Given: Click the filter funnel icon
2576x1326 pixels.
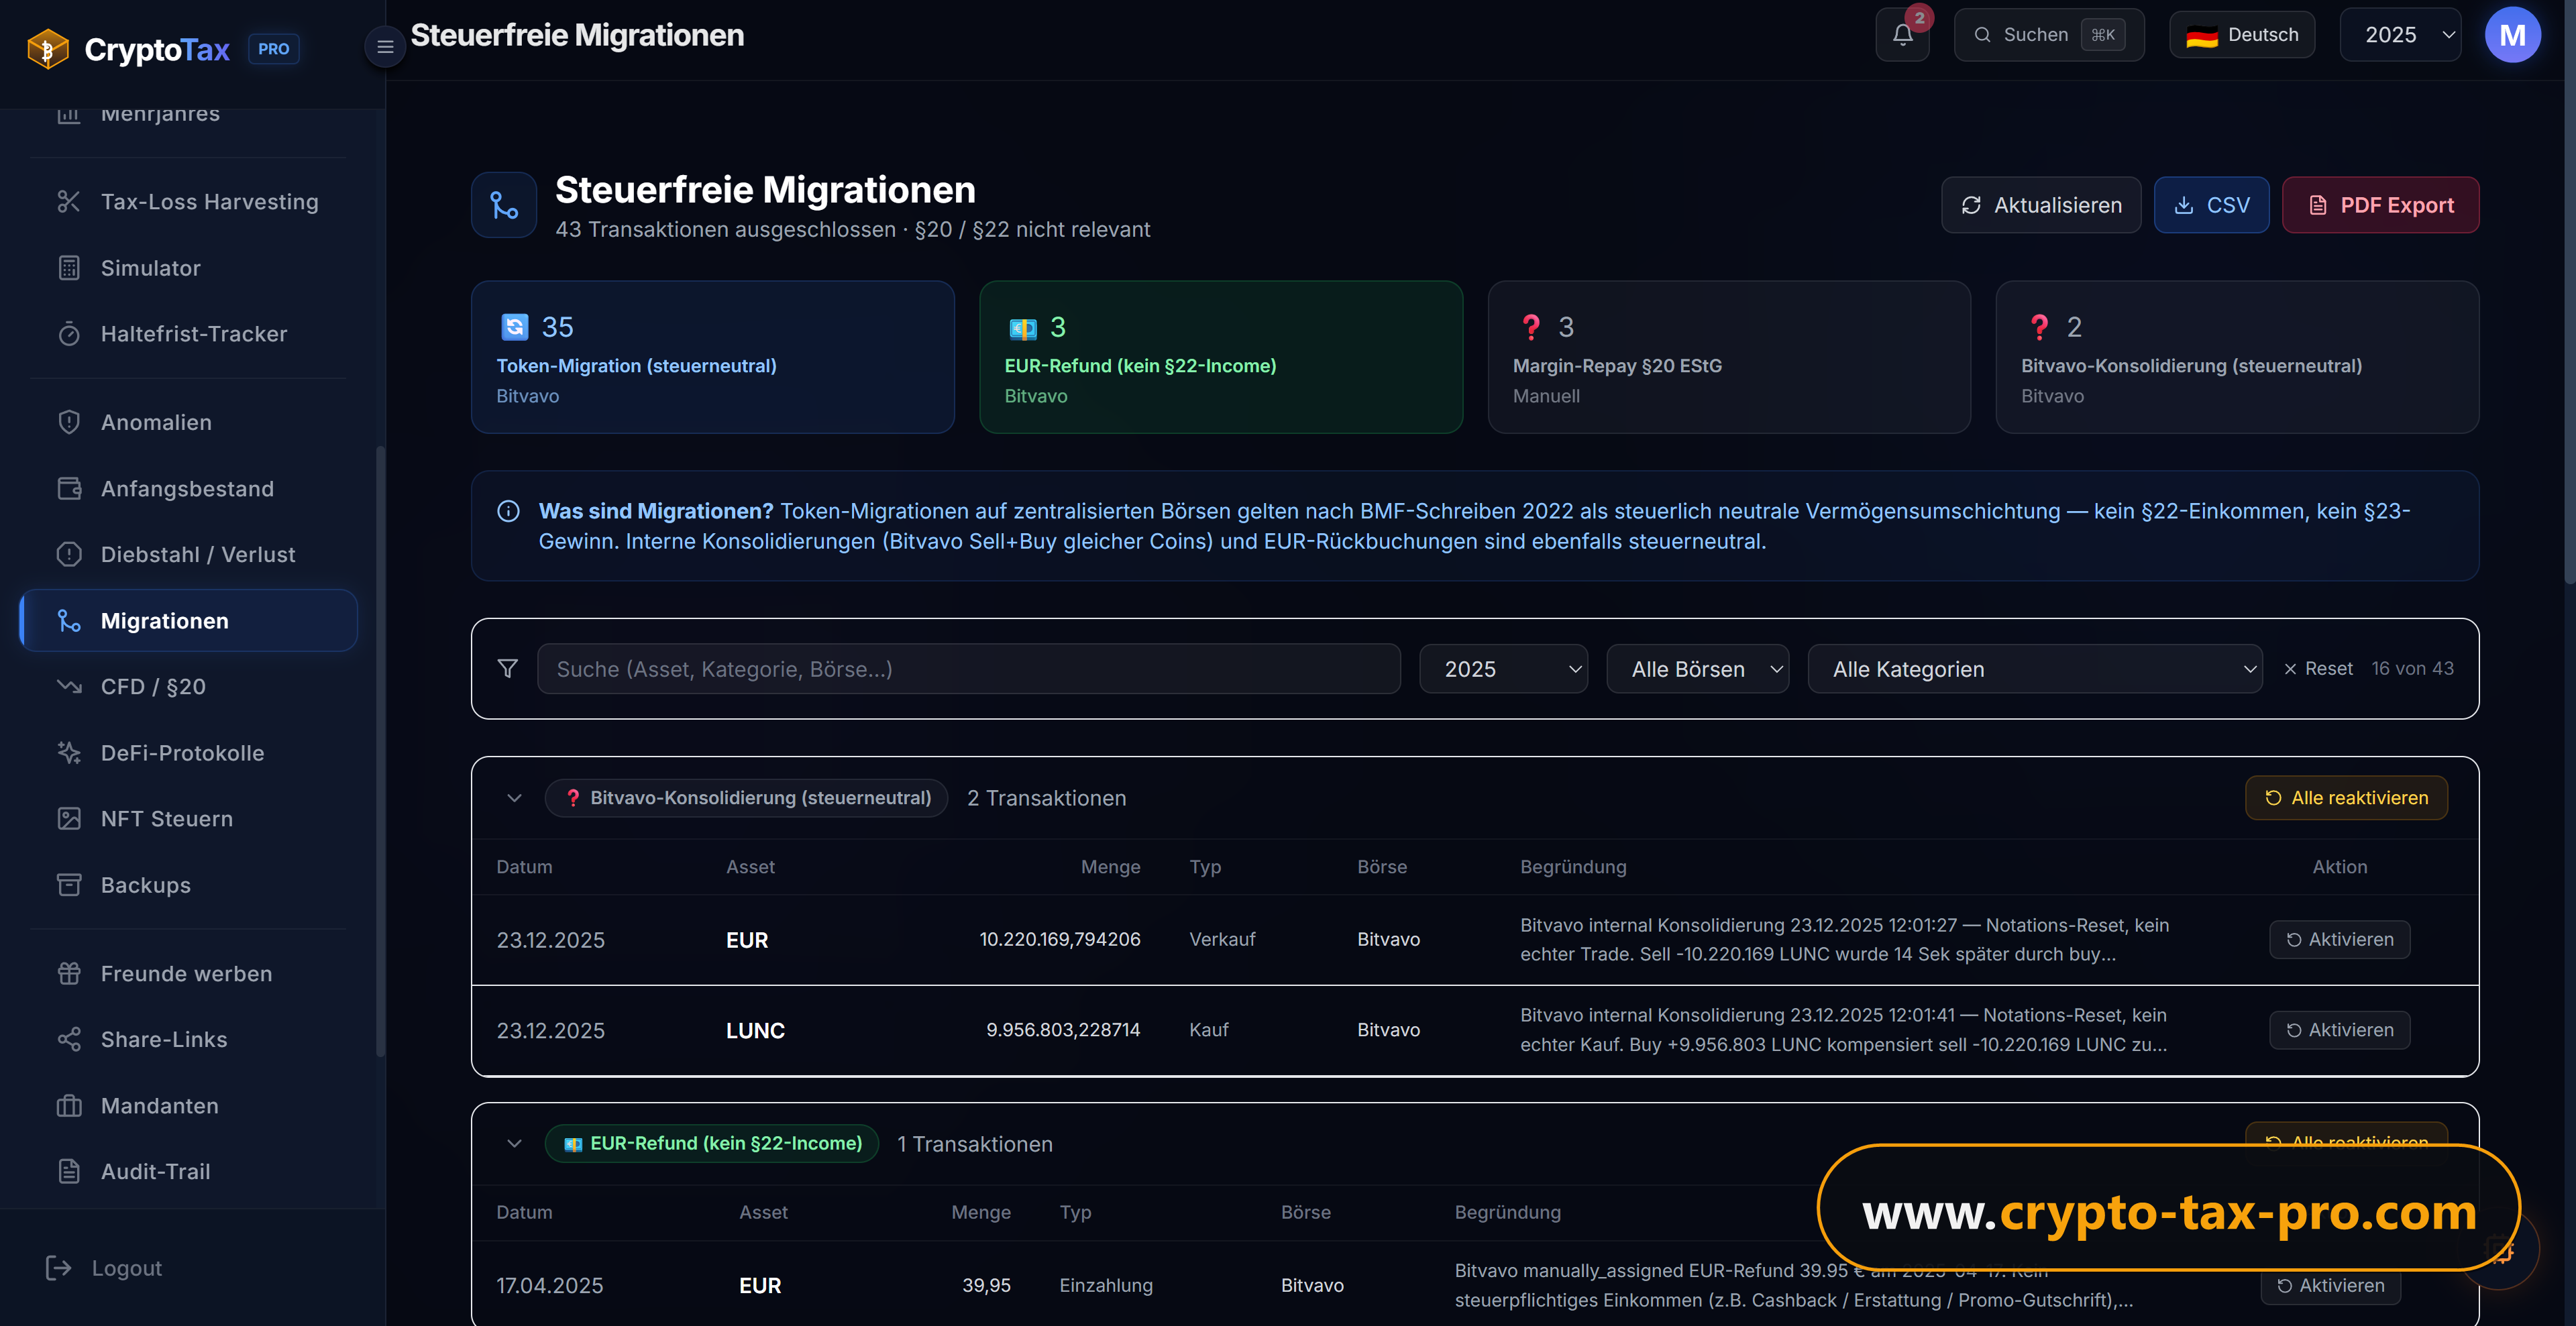Looking at the screenshot, I should pos(508,668).
